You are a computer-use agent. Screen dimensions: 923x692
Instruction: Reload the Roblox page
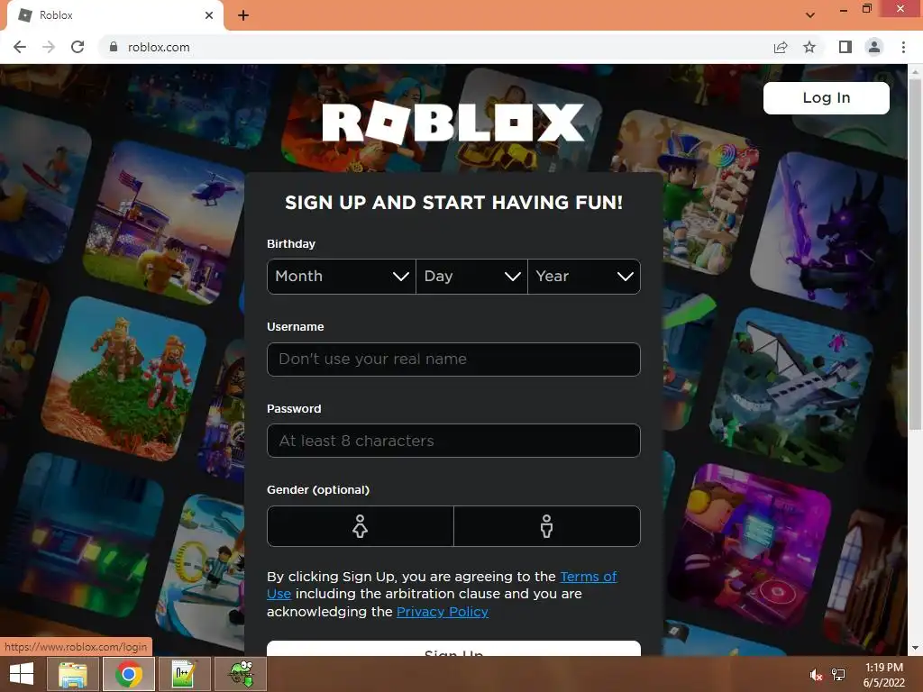coord(78,47)
